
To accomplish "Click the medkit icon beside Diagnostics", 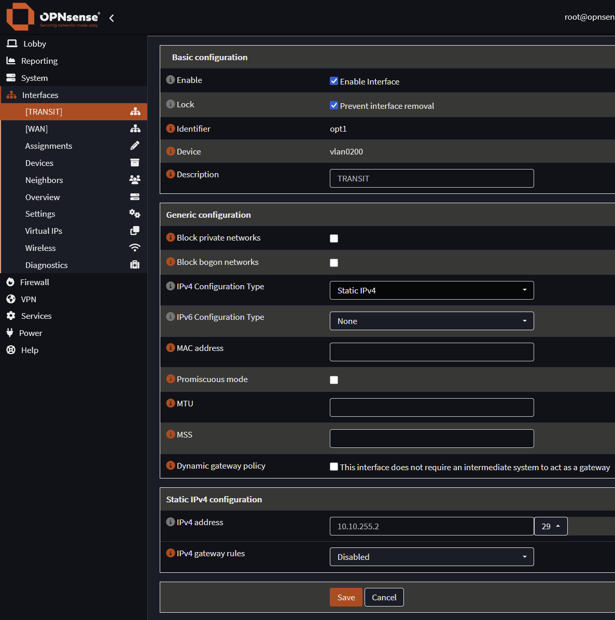I will click(x=135, y=265).
